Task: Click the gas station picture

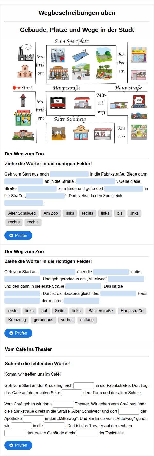Action: point(119,105)
